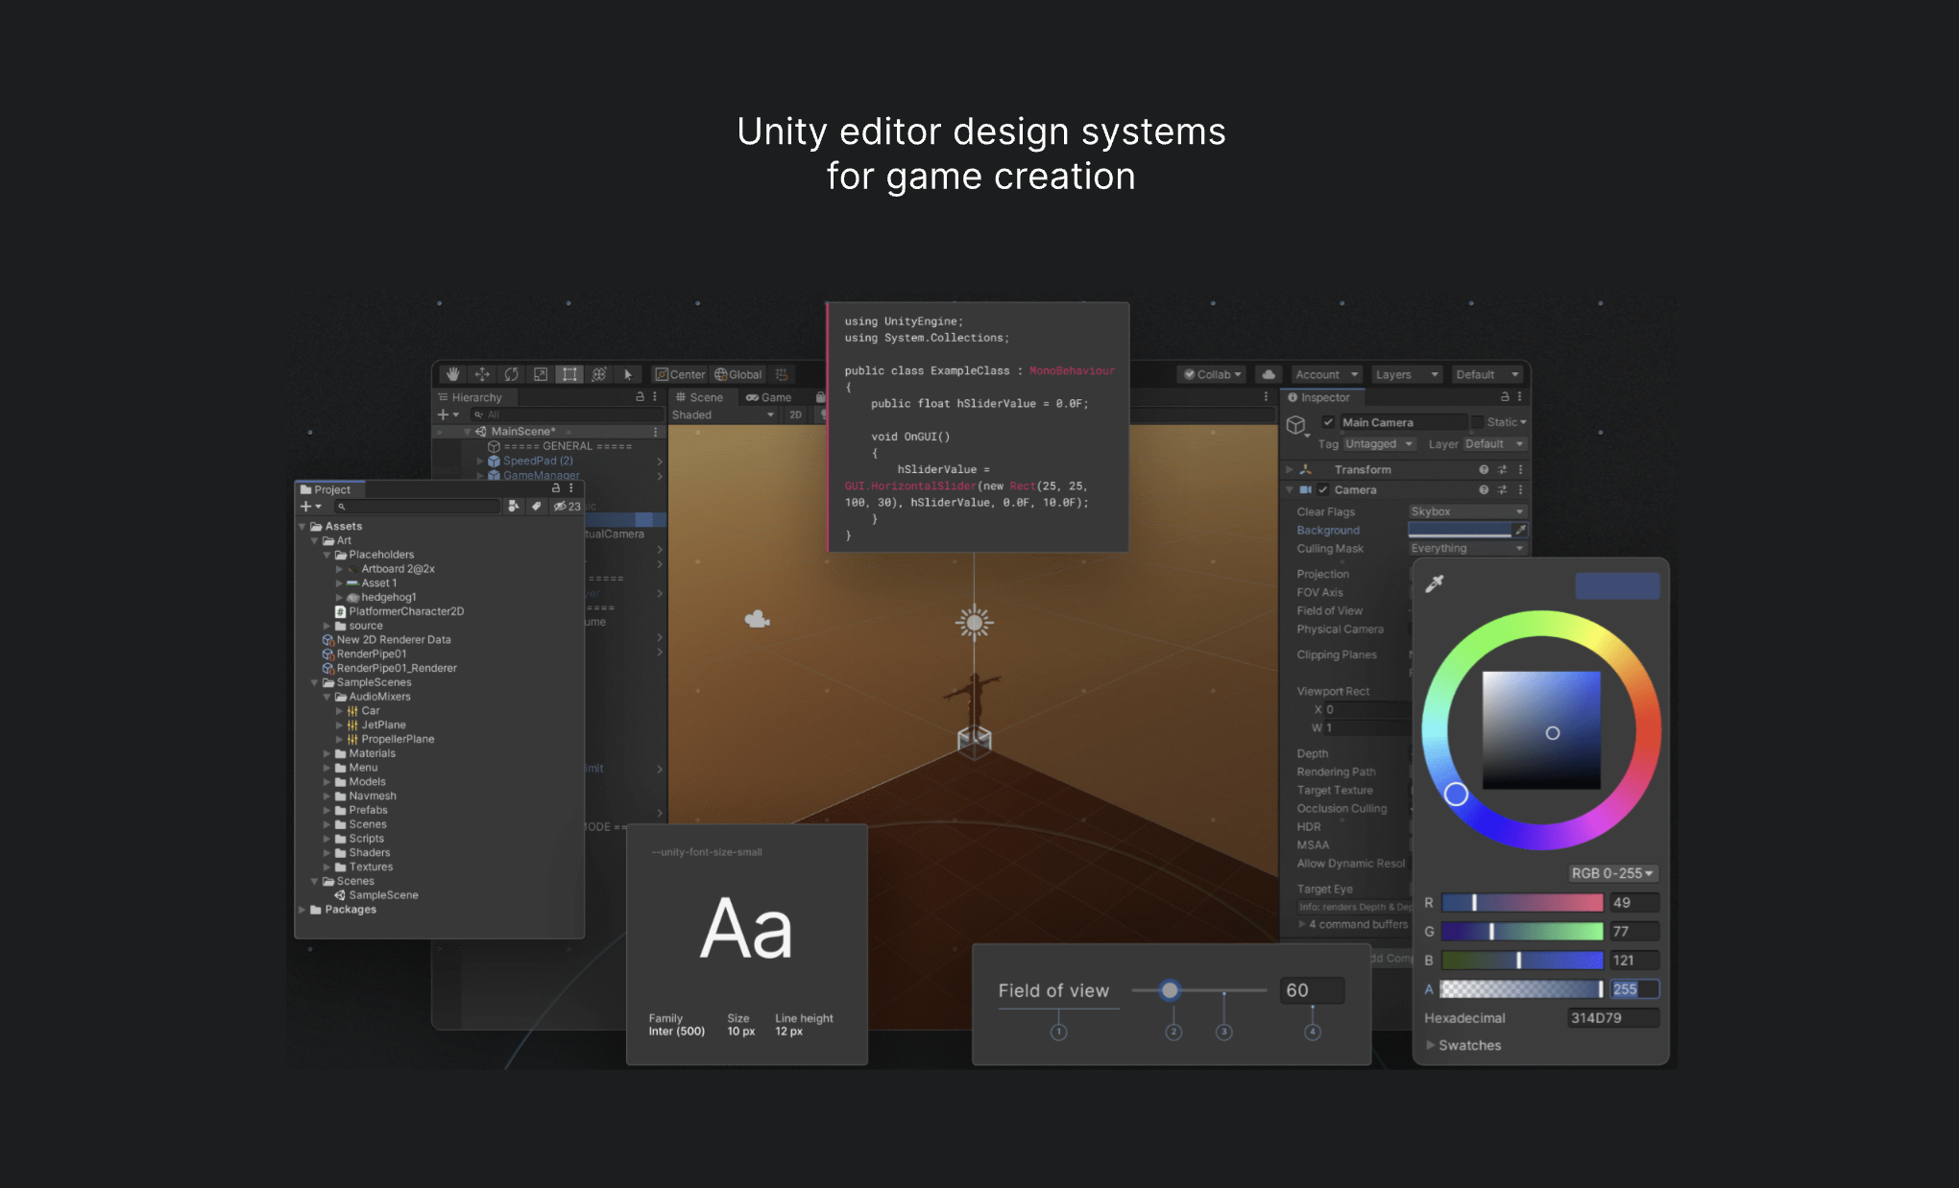Open the RGB 0-255 mode dropdown
This screenshot has width=1959, height=1188.
pos(1612,873)
